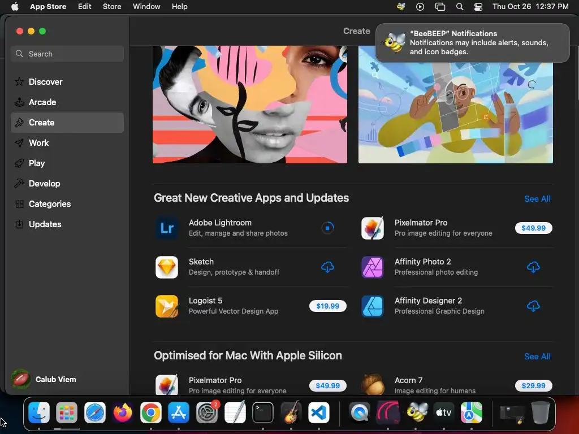Open the illustrated designer featured banner
579x434 pixels.
point(456,112)
